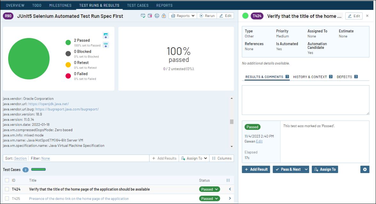Open the email results icon

point(143,15)
